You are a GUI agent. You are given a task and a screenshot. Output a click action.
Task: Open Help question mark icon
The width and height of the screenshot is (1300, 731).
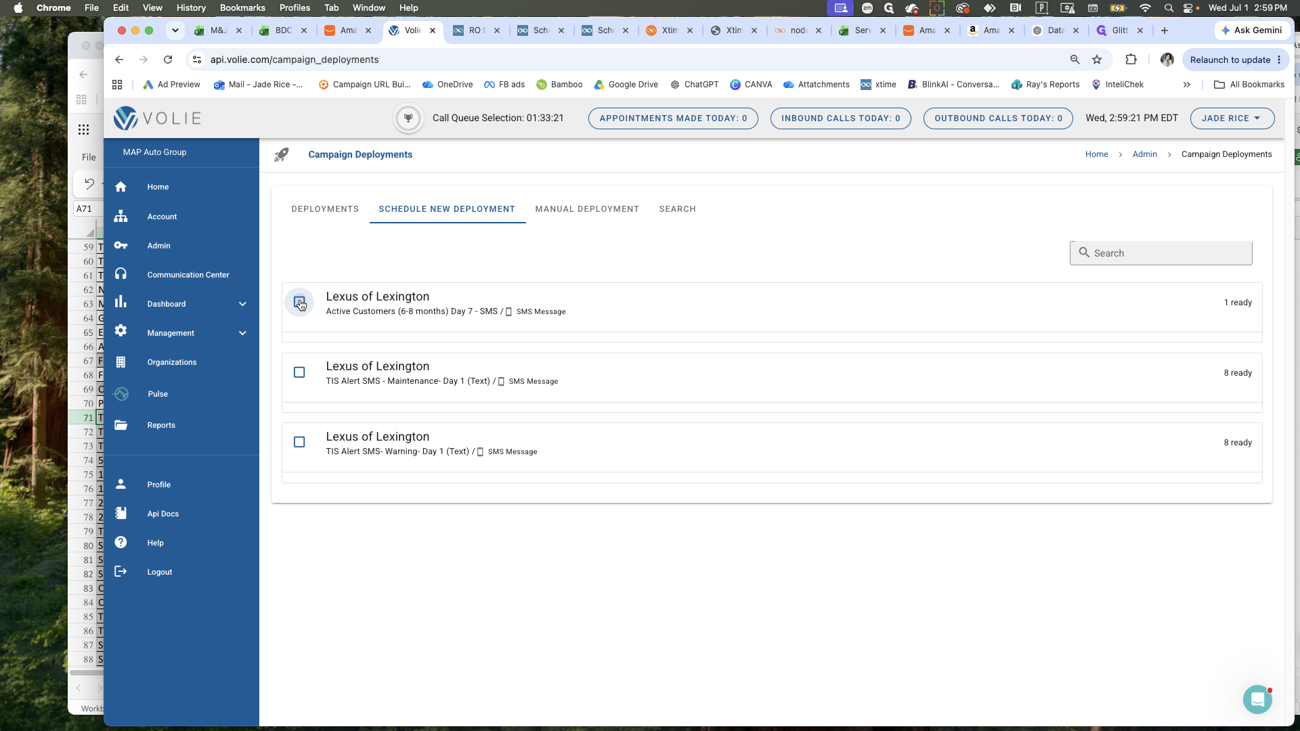coord(121,542)
